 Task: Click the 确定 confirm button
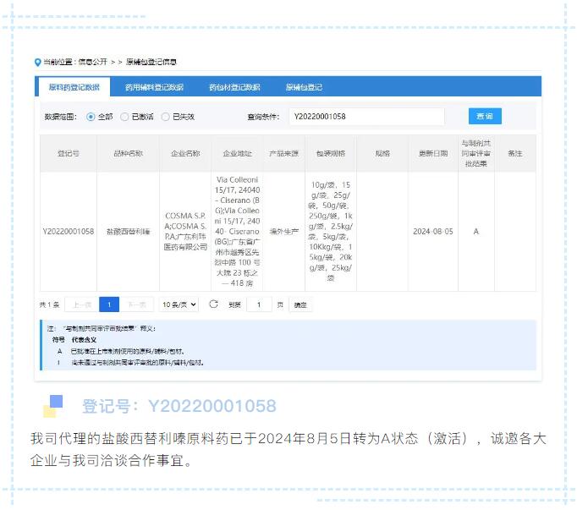coord(300,304)
